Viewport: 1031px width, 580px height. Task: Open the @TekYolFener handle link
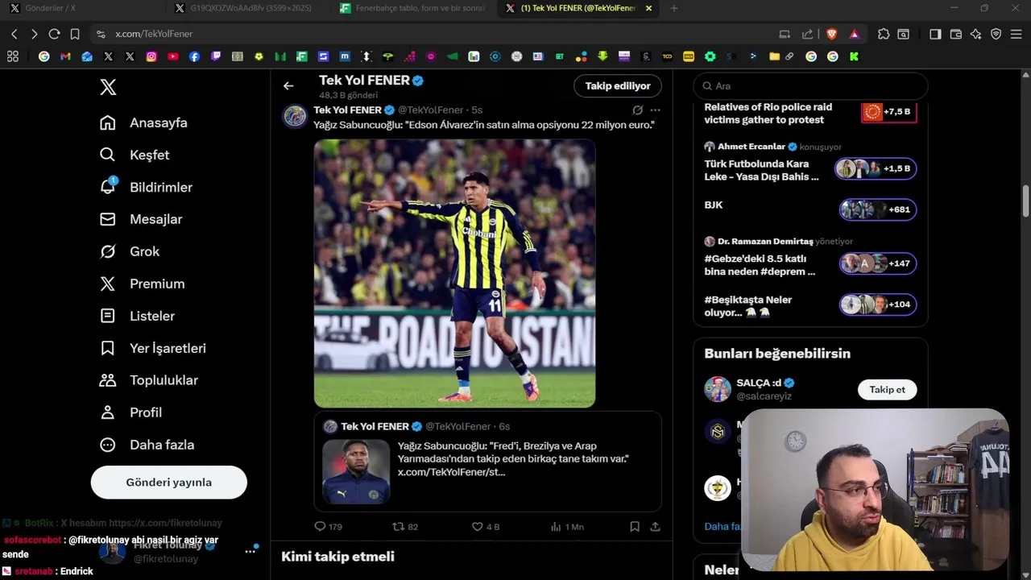pos(430,110)
